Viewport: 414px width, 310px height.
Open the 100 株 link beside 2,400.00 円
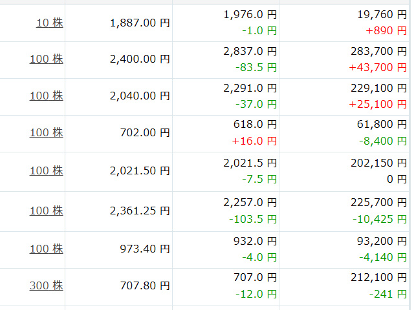coord(47,59)
